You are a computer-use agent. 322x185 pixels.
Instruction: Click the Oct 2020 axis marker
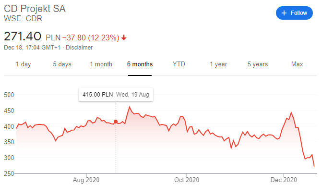pos(187,180)
